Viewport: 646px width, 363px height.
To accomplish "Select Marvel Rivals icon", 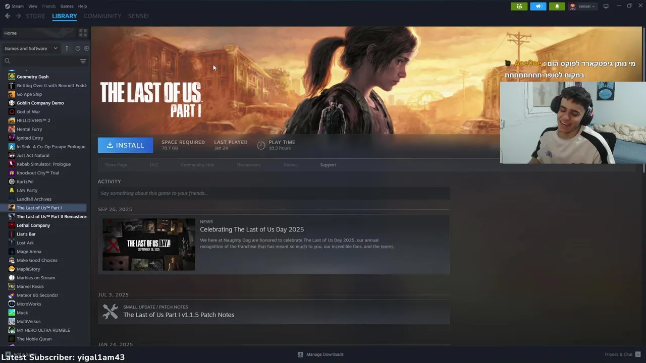I will [x=12, y=286].
